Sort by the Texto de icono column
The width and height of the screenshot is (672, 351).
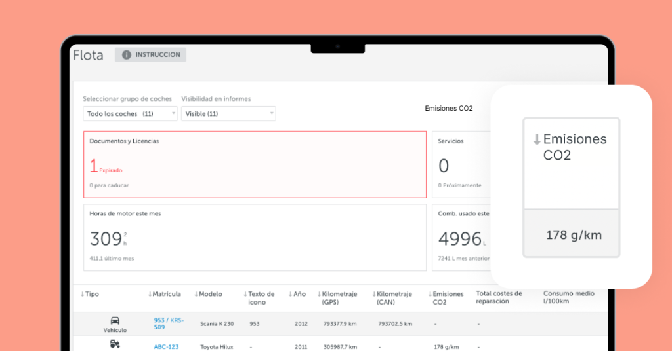[261, 298]
